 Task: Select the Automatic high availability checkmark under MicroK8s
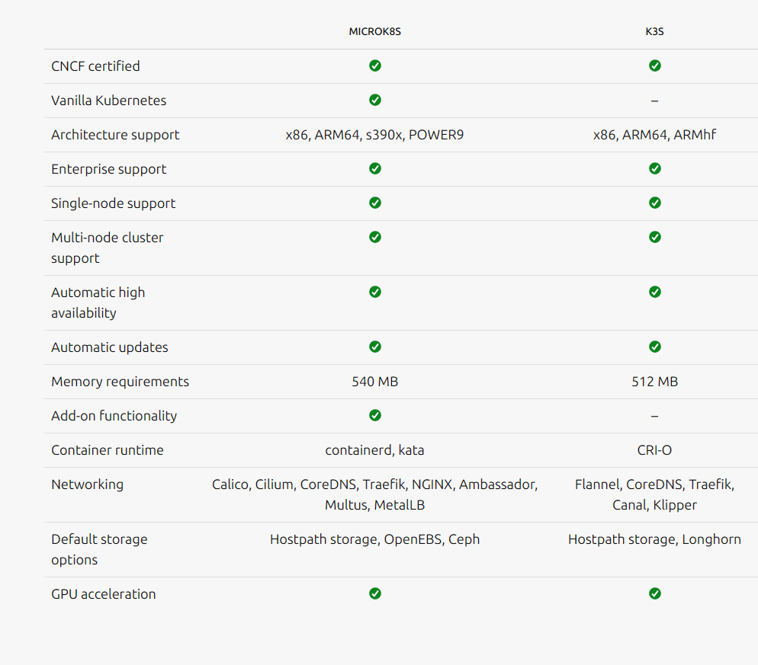[x=374, y=292]
